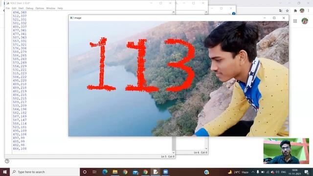Viewport: 313px width, 176px height.
Task: Open the Google apps grid
Action: 295,21
